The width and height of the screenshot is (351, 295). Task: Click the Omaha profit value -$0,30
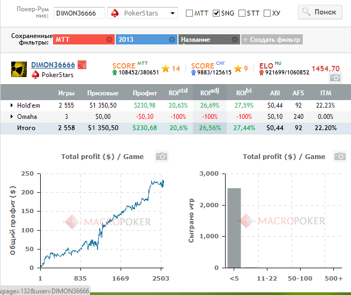[x=145, y=117]
